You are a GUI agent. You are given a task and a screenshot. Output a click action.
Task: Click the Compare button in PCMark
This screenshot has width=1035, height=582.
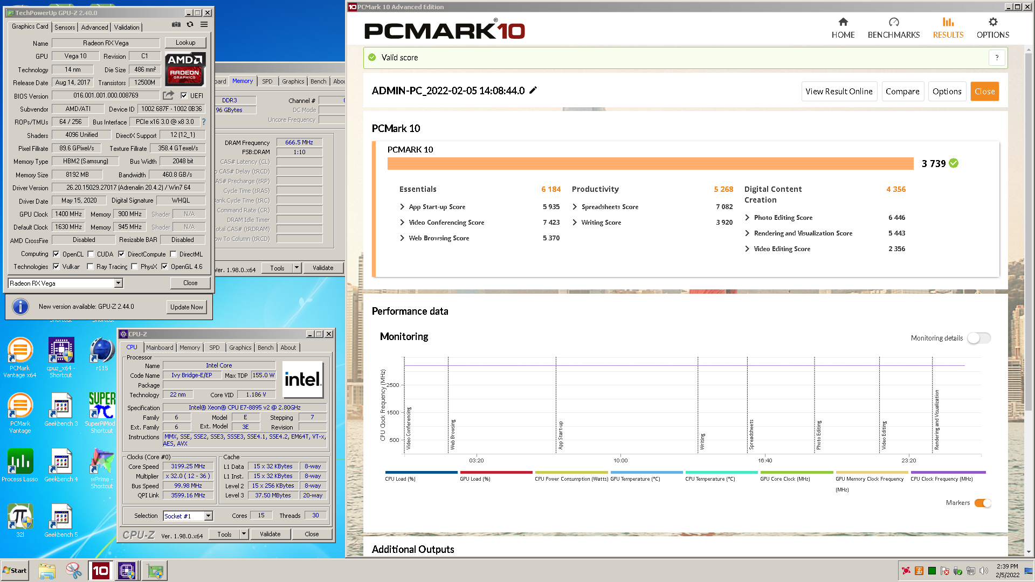click(902, 91)
